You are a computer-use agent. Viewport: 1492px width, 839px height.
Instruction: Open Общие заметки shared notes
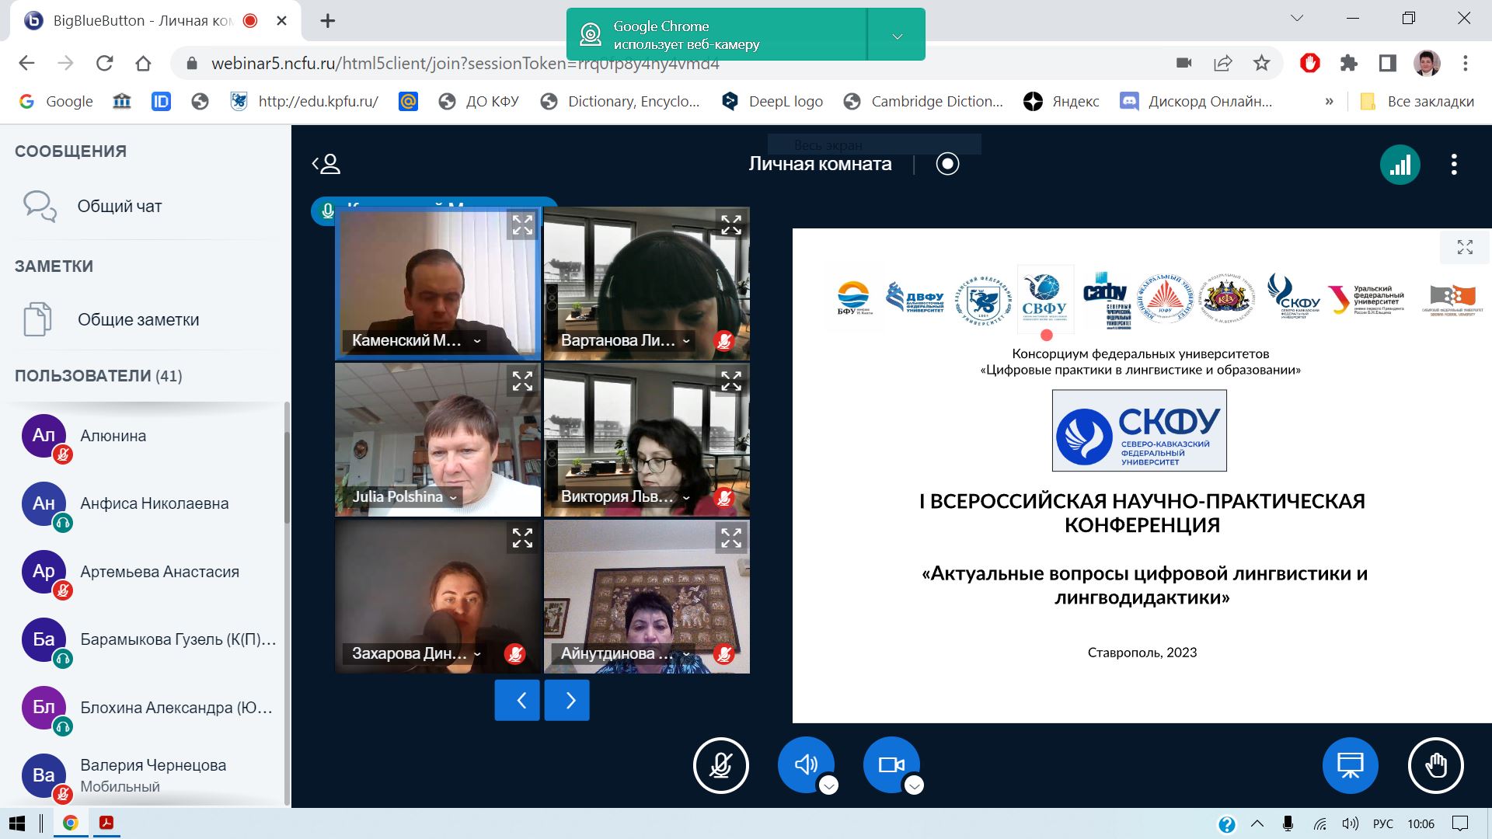click(138, 320)
